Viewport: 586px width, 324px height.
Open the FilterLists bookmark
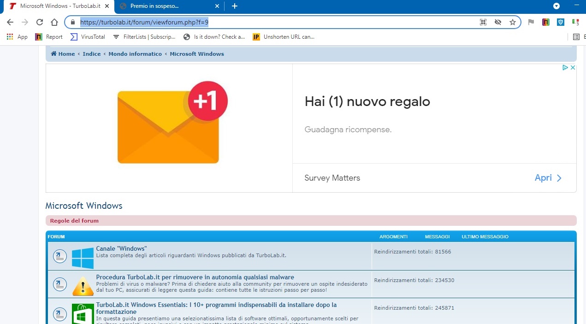click(144, 37)
